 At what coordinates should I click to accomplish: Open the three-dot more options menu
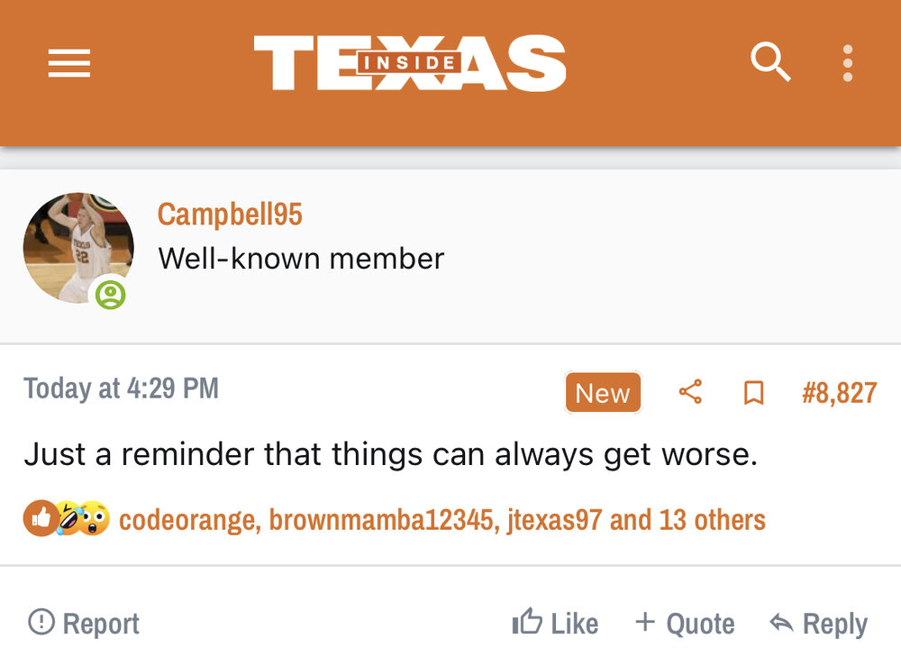coord(847,63)
